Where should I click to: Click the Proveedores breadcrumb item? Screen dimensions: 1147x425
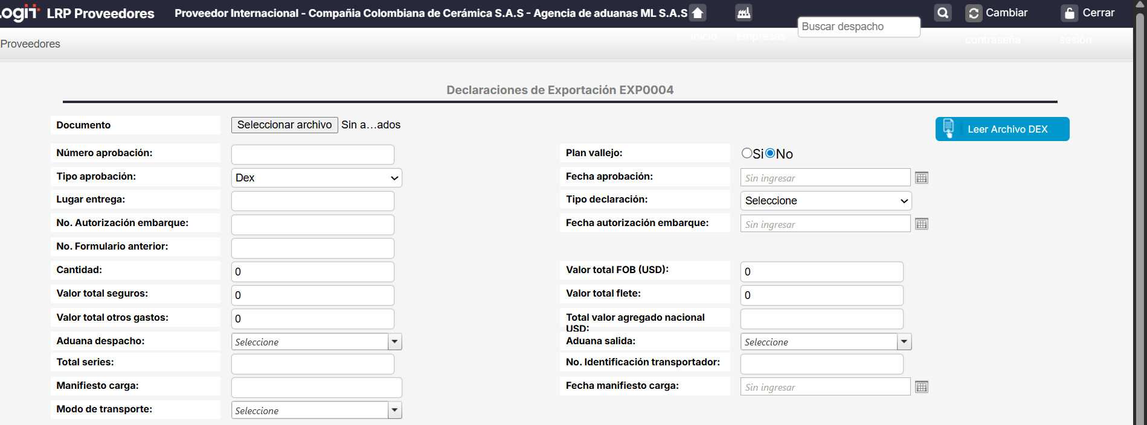[x=30, y=44]
